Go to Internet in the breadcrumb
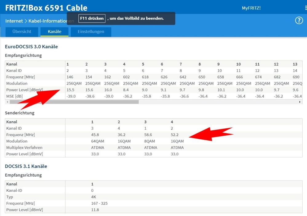This screenshot has height=216, width=307. tap(14, 21)
